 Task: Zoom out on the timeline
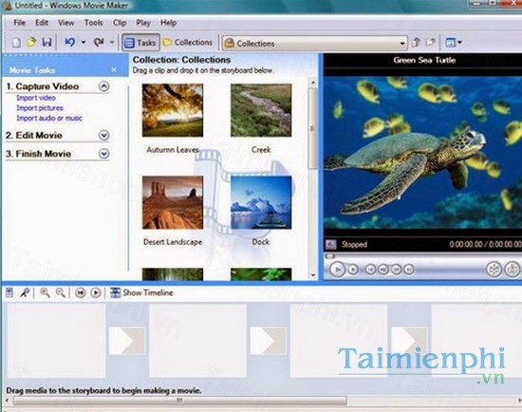pos(60,292)
